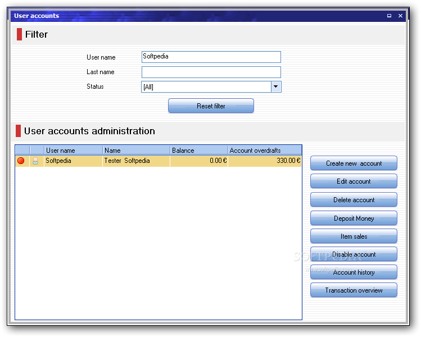
Task: Select the Softpedia user name cell
Action: click(x=73, y=161)
